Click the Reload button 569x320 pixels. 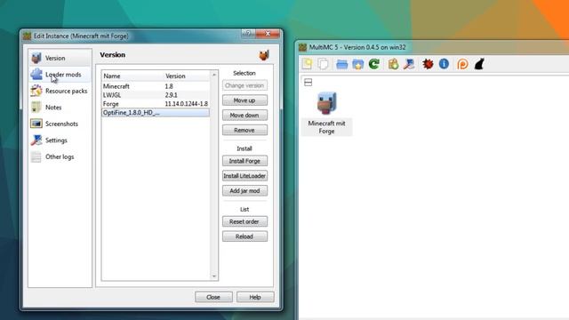(244, 236)
